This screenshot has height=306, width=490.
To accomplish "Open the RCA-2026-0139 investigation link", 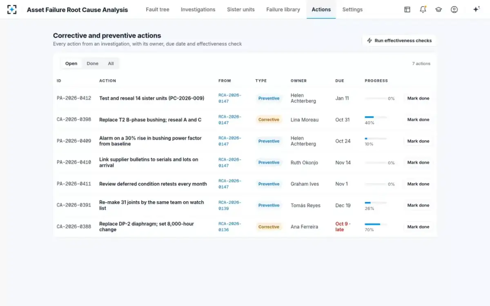I will 230,205.
